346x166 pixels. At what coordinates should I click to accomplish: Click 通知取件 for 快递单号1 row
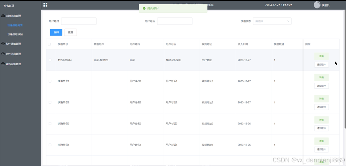(322, 86)
